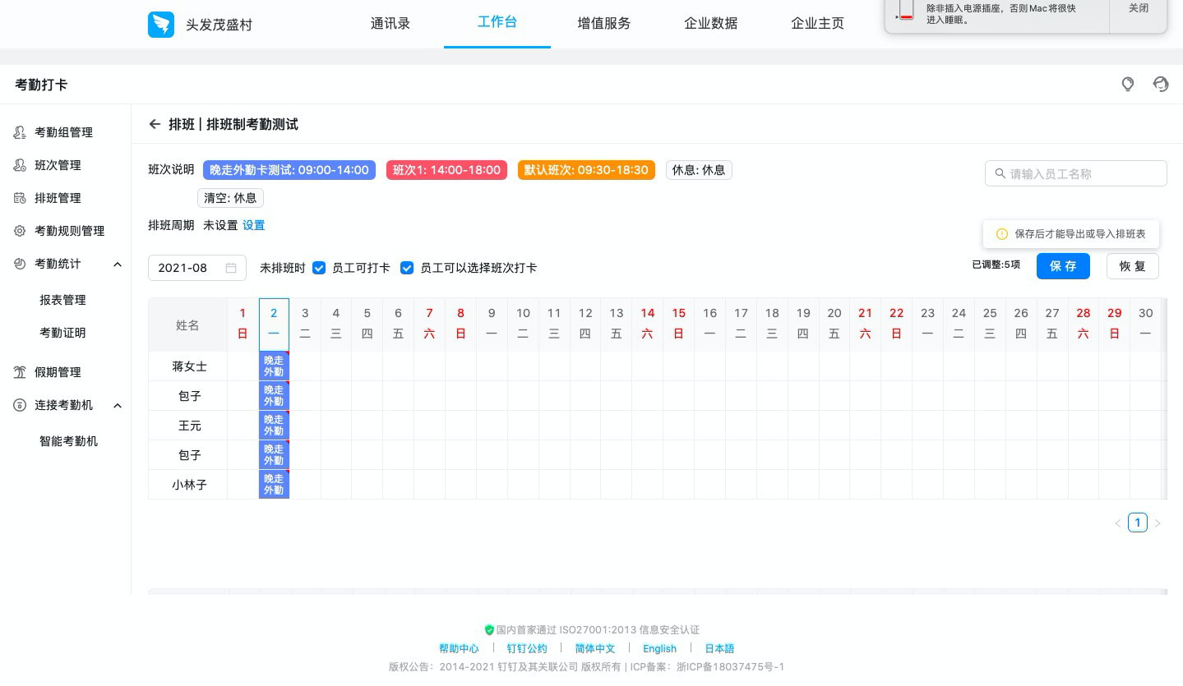This screenshot has height=686, width=1183.
Task: Open 考勤组管理 in the sidebar
Action: tap(63, 132)
